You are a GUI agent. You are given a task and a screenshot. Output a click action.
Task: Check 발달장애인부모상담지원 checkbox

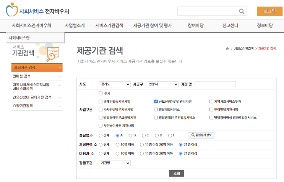pos(101,118)
